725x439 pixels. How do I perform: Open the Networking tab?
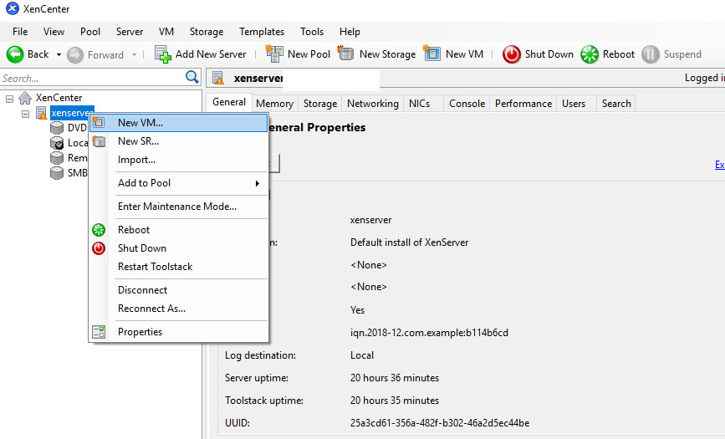[373, 104]
